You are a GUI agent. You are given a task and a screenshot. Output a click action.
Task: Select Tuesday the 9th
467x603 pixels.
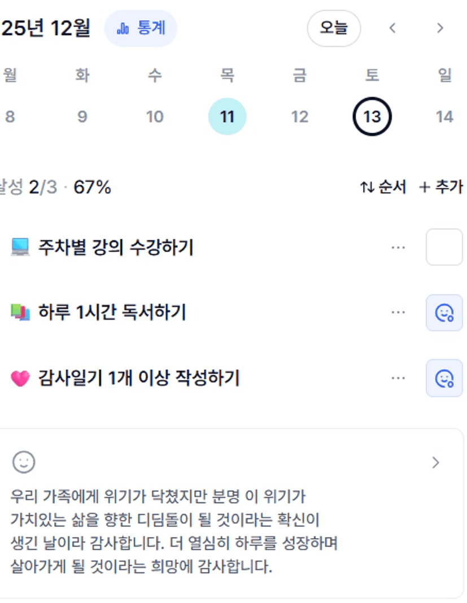(x=82, y=117)
